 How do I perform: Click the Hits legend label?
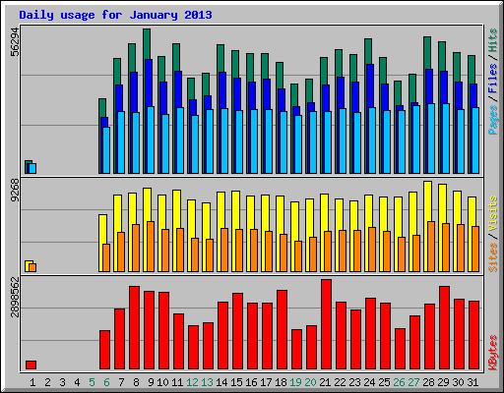[x=493, y=40]
